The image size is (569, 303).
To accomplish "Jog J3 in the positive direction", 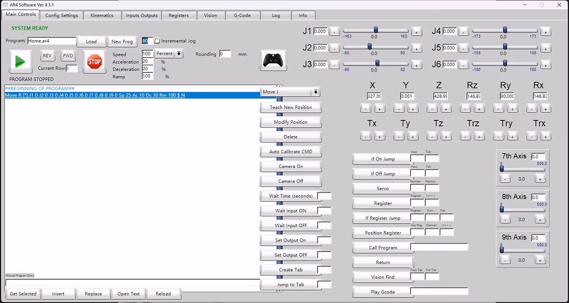I will point(416,65).
